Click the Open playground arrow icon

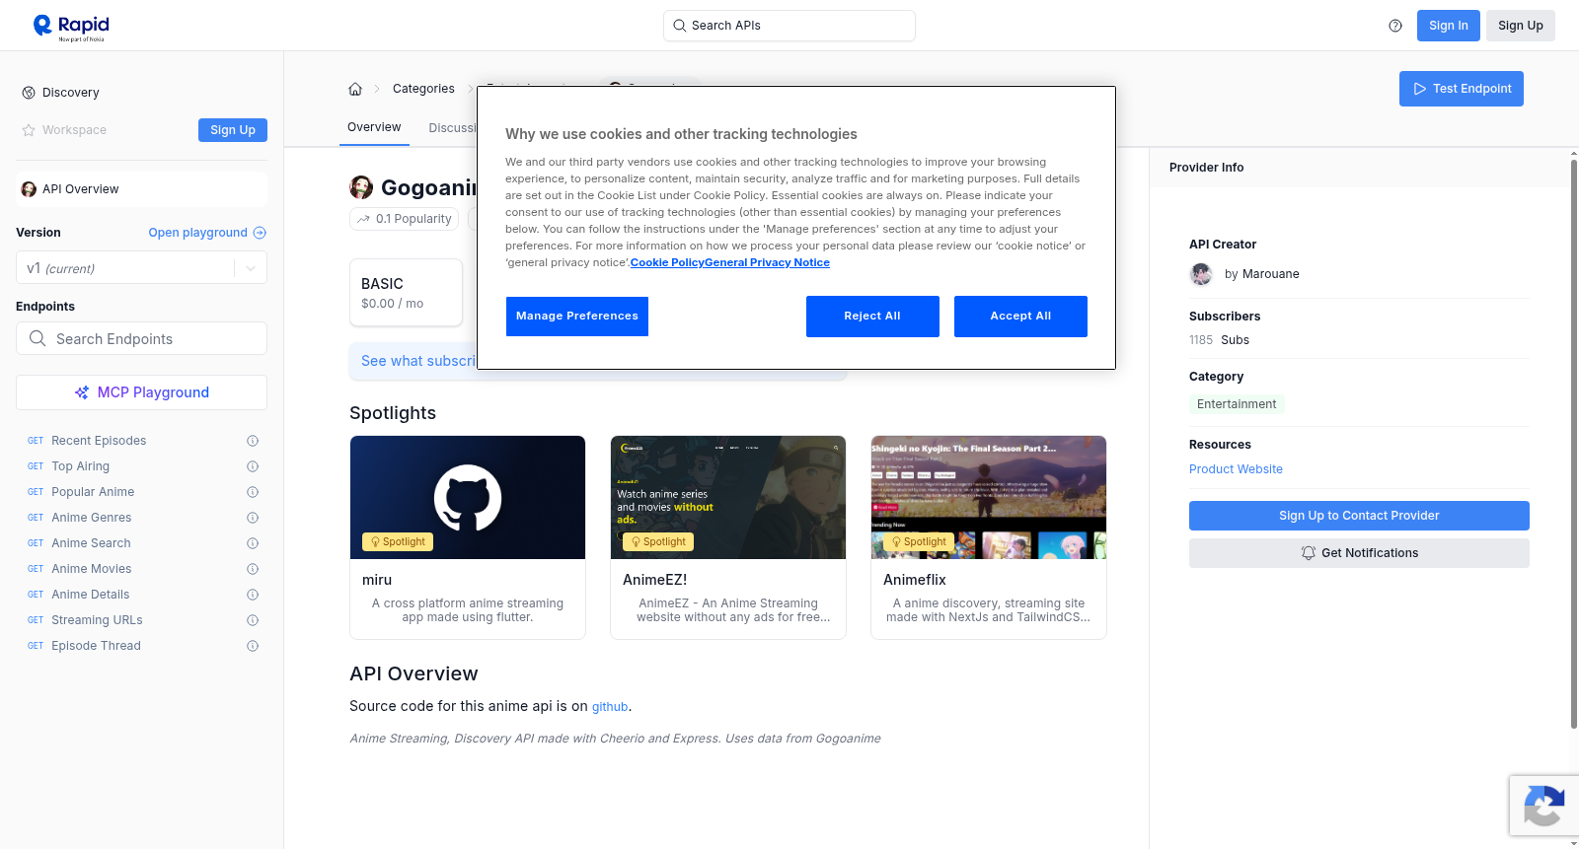click(x=260, y=233)
